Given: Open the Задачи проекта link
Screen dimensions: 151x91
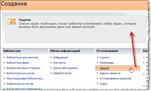Looking at the screenshot, I should click(110, 73).
